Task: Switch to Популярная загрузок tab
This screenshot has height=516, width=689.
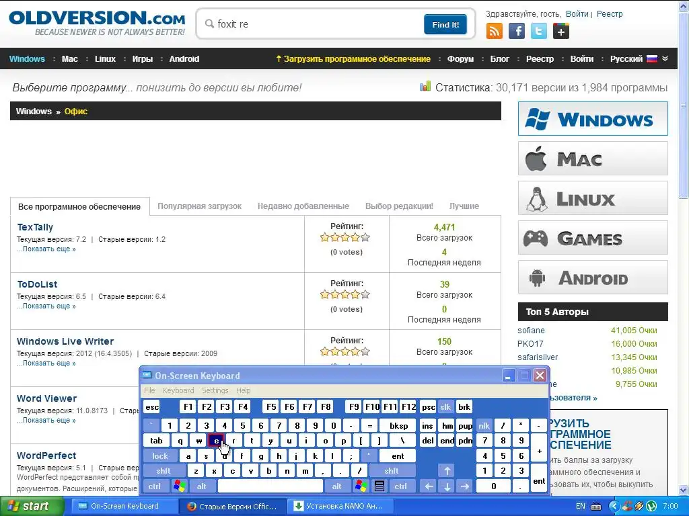Action: click(x=199, y=206)
